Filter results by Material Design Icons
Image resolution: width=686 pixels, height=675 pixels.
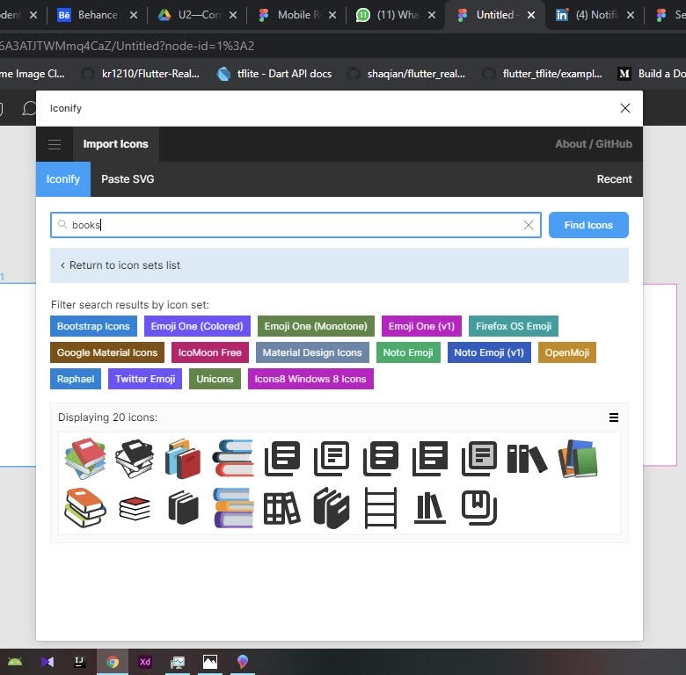pos(312,352)
